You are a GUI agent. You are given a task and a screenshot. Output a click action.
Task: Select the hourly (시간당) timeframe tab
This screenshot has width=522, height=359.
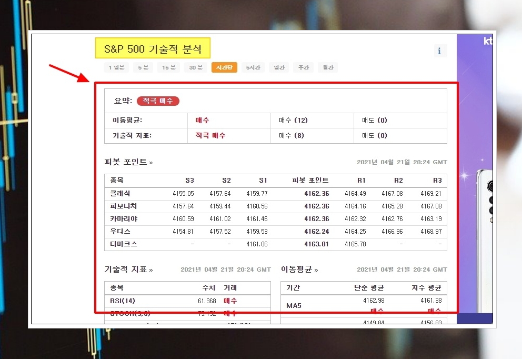click(224, 67)
